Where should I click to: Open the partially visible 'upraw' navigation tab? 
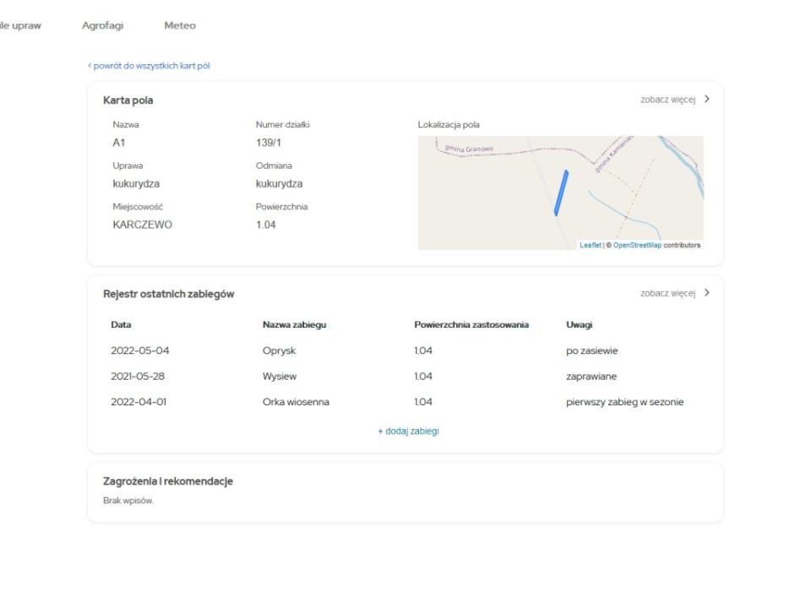21,25
